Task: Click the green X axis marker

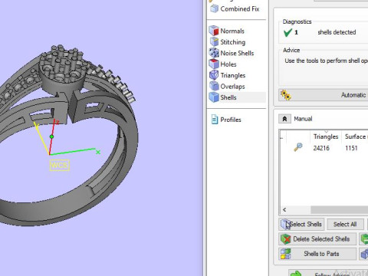Action: tap(98, 153)
